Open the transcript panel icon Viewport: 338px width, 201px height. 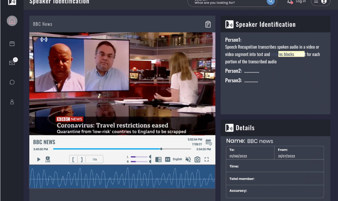158,159
